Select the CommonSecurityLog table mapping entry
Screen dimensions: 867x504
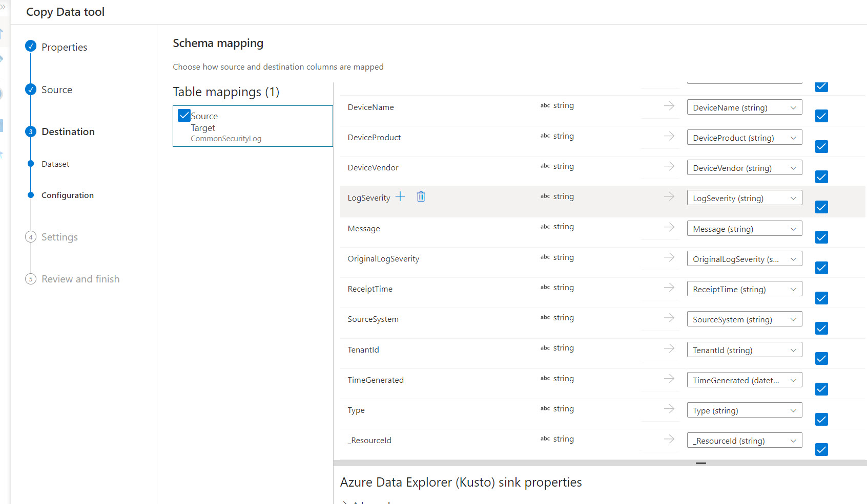pyautogui.click(x=226, y=138)
